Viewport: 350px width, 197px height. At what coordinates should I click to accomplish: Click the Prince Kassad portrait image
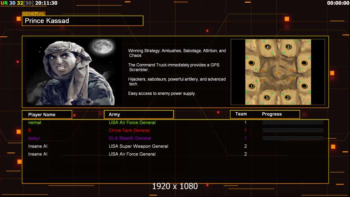pyautogui.click(x=74, y=72)
